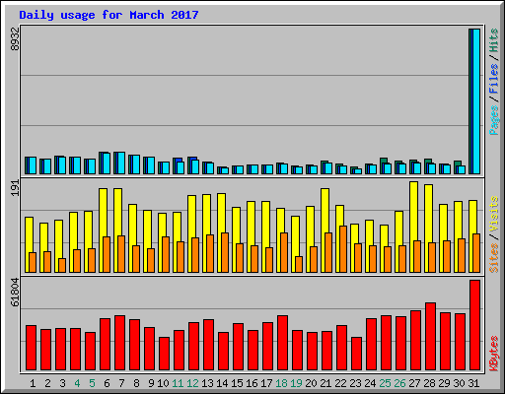This screenshot has height=394, width=505.
Task: Click day 3 on the x-axis
Action: [62, 383]
